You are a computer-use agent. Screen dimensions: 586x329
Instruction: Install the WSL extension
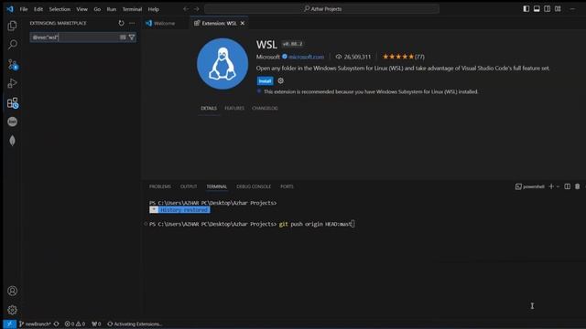pyautogui.click(x=265, y=81)
